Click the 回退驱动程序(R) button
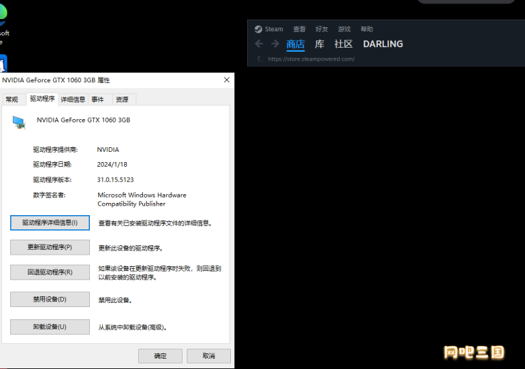The image size is (525, 369). pyautogui.click(x=50, y=272)
